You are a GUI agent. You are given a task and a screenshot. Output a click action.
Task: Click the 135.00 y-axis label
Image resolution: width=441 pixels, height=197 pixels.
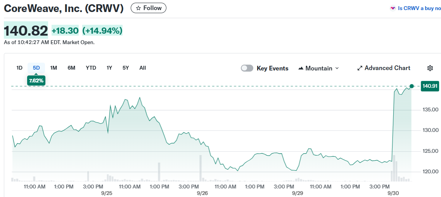[430, 110]
